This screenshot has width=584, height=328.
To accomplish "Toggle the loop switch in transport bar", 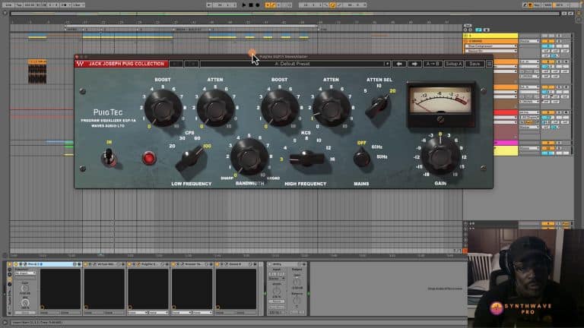I will point(332,5).
